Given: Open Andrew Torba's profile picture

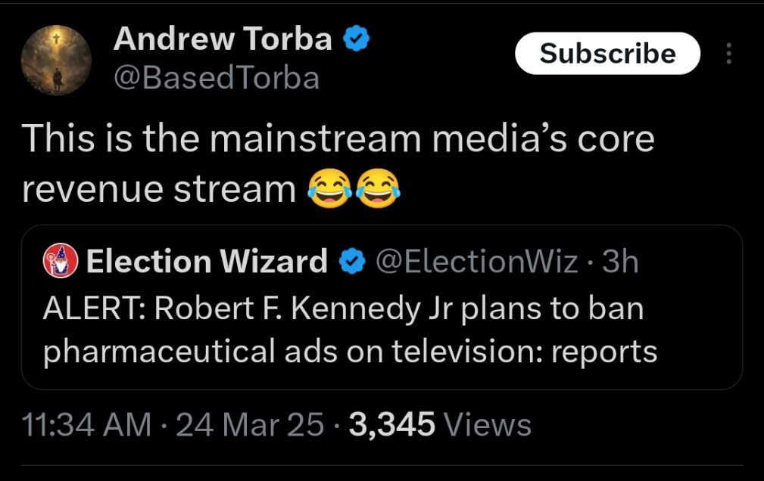Looking at the screenshot, I should click(57, 60).
